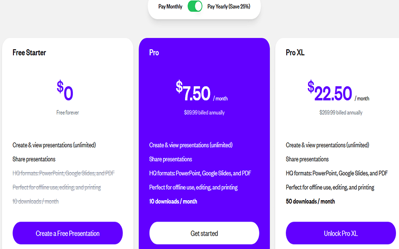Click the $7.50 per month price

[202, 91]
